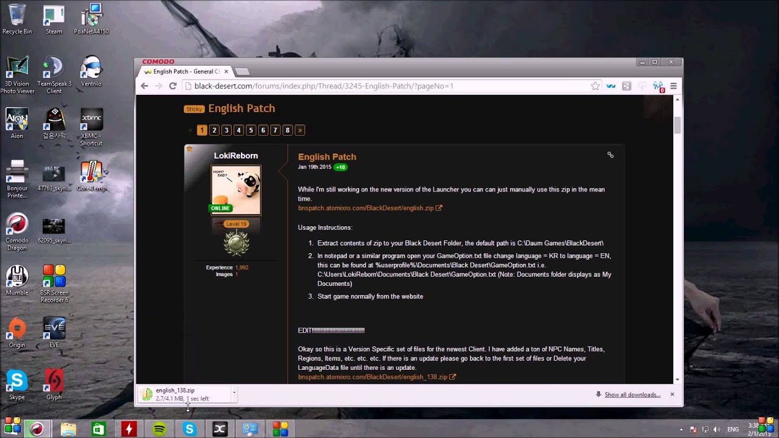Click the address bar URL field
Image resolution: width=779 pixels, height=438 pixels.
(389, 86)
